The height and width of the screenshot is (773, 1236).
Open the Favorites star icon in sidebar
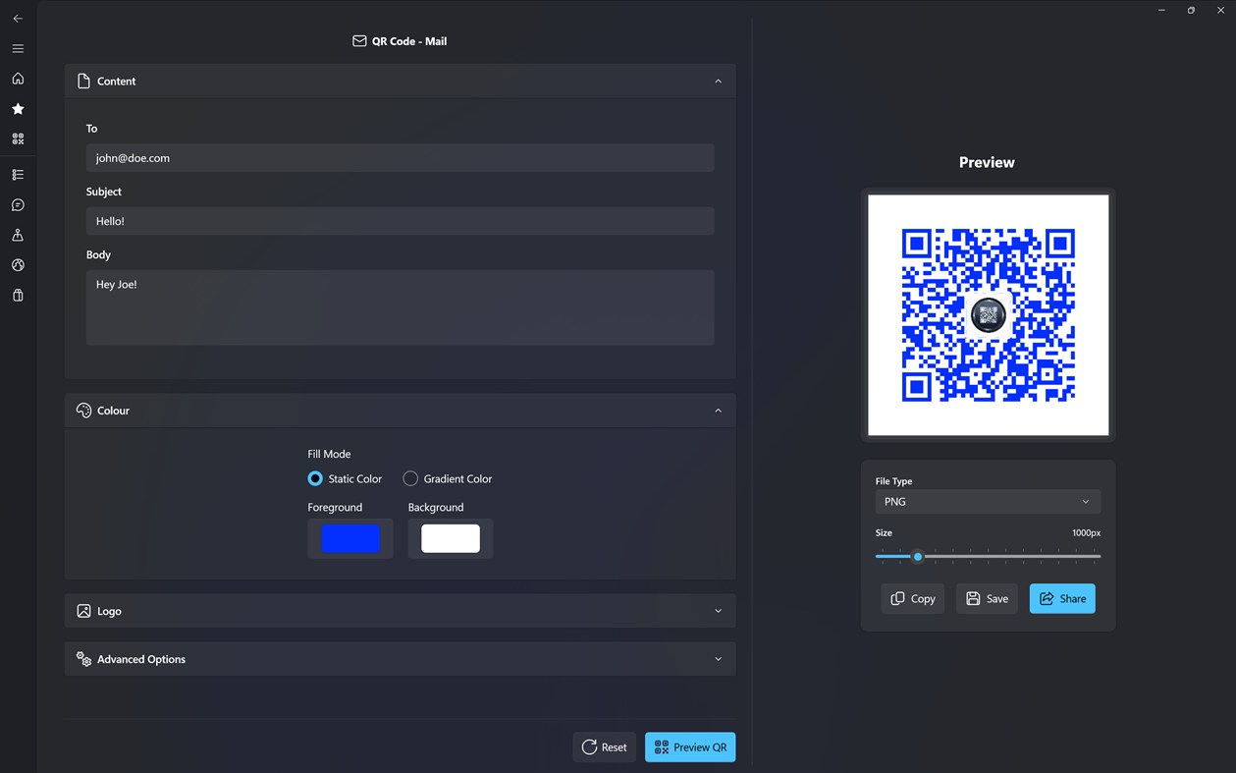[x=18, y=108]
